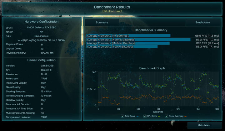Toggle the CPU Score checkbox
Viewport: 225px width, 131px height.
[x=145, y=116]
